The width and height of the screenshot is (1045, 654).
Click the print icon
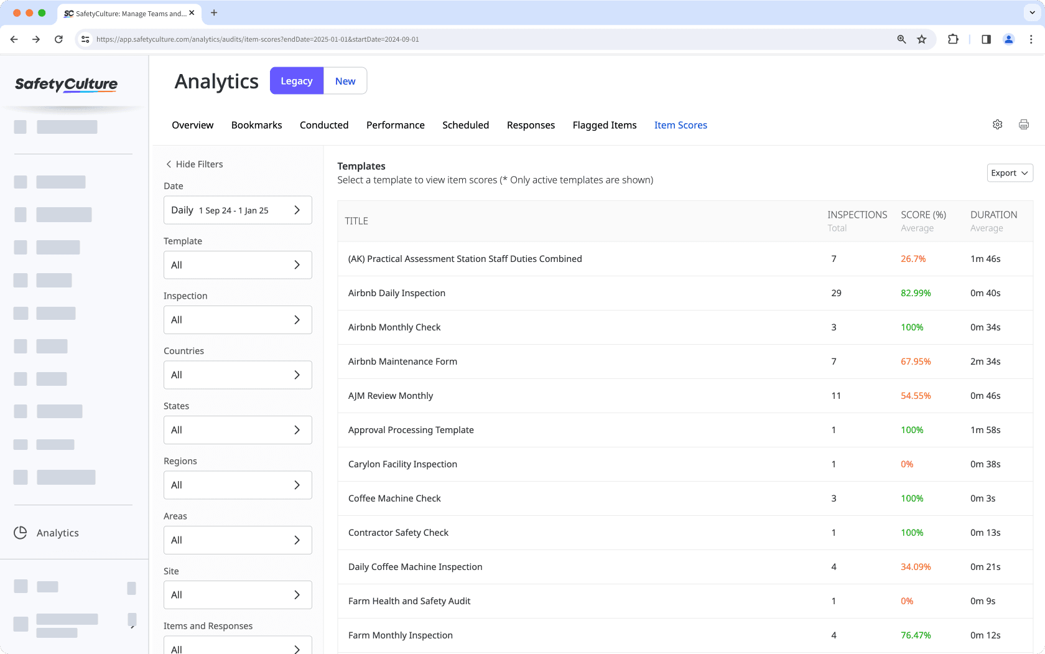1023,124
